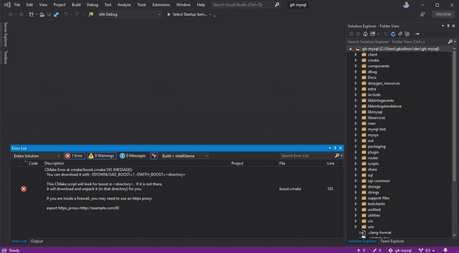
Task: Pin the Error List panel
Action: (335, 148)
